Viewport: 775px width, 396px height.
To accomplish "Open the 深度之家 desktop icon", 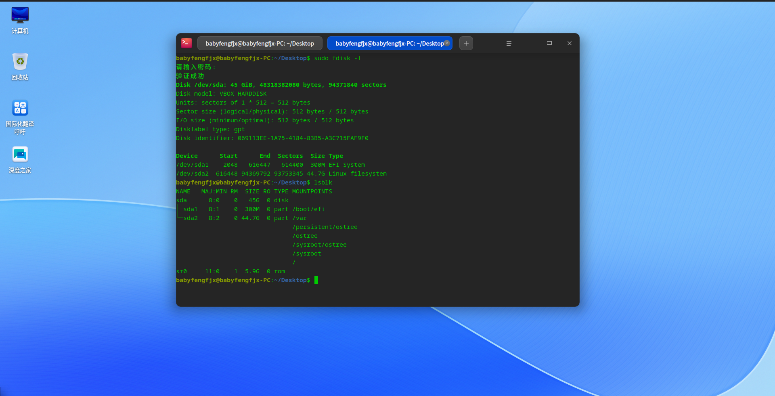I will click(20, 160).
